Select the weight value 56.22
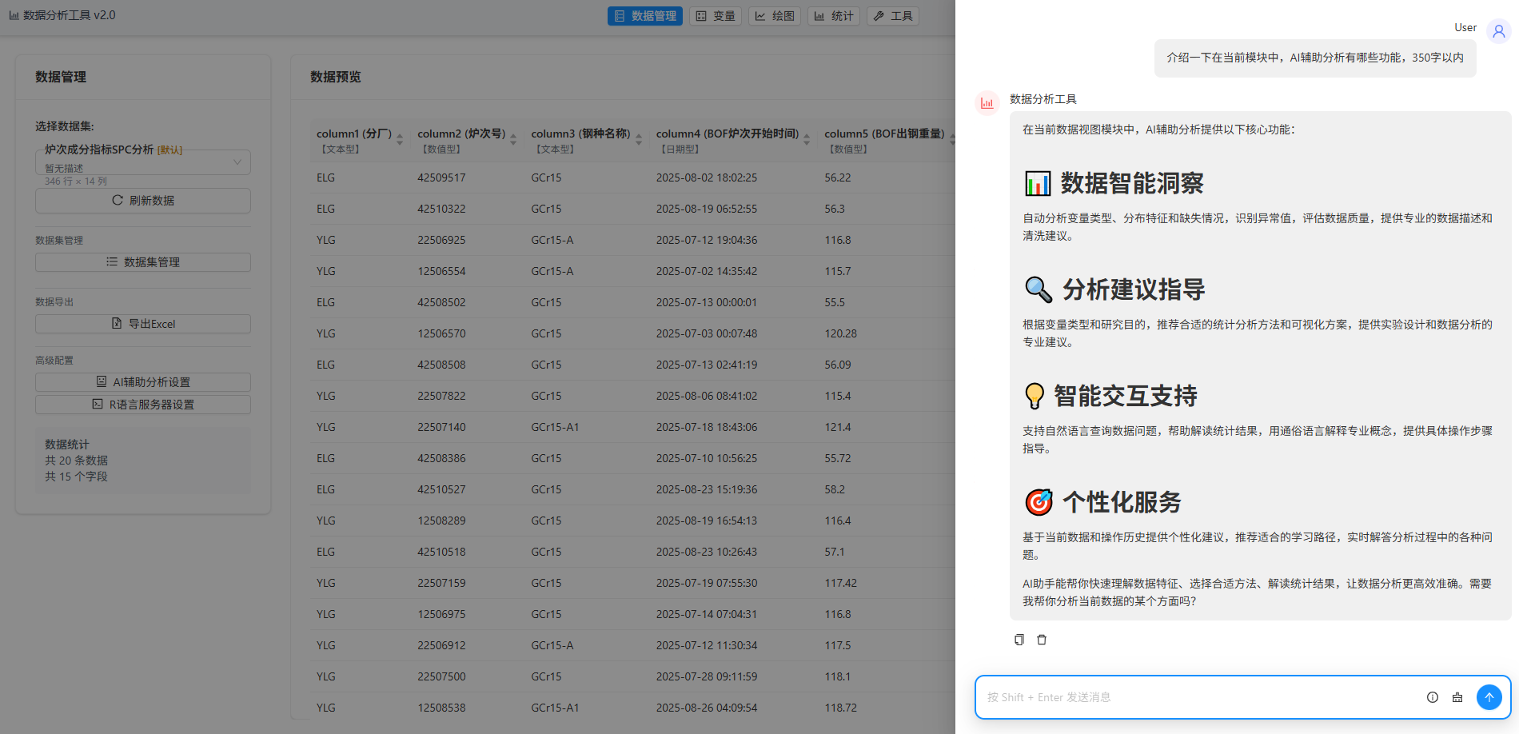This screenshot has height=734, width=1519. point(838,178)
